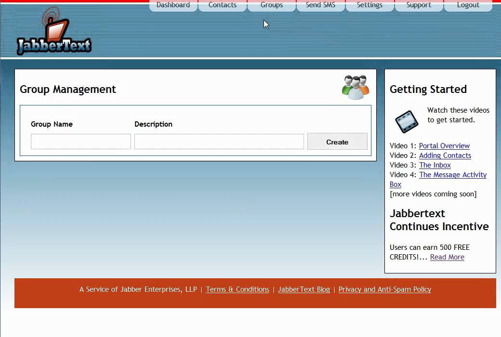Screen dimensions: 501x337
Task: Open The Inbox video link
Action: click(x=435, y=165)
